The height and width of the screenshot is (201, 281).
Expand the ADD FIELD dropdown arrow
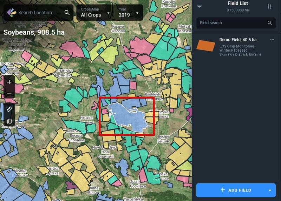[270, 190]
